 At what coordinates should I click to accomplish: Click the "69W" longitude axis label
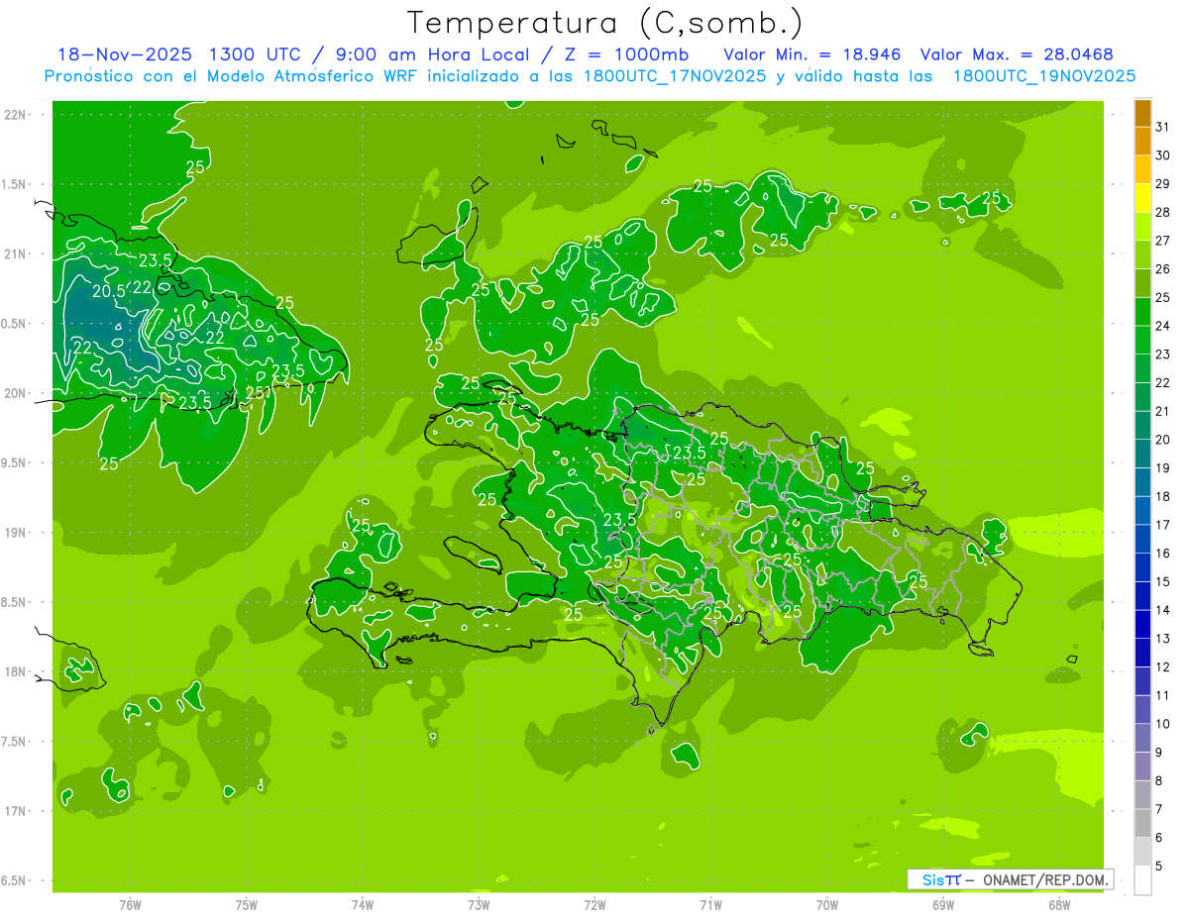[943, 905]
